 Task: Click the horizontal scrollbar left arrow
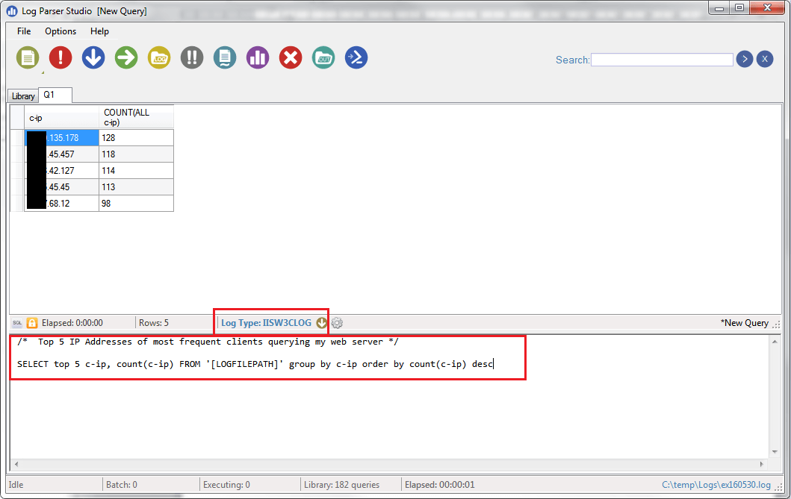pos(16,464)
